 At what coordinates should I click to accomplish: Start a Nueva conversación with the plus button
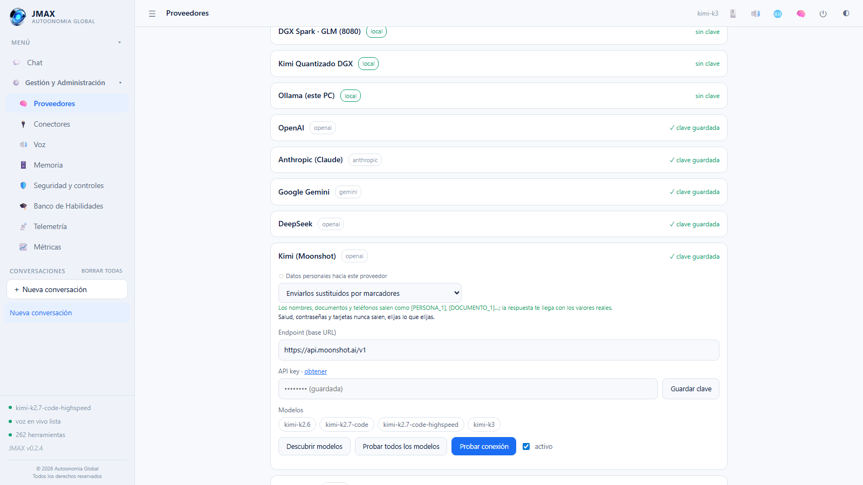tap(67, 289)
